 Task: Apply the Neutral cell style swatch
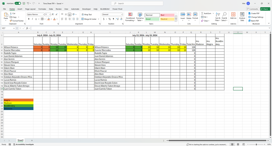[x=167, y=19]
